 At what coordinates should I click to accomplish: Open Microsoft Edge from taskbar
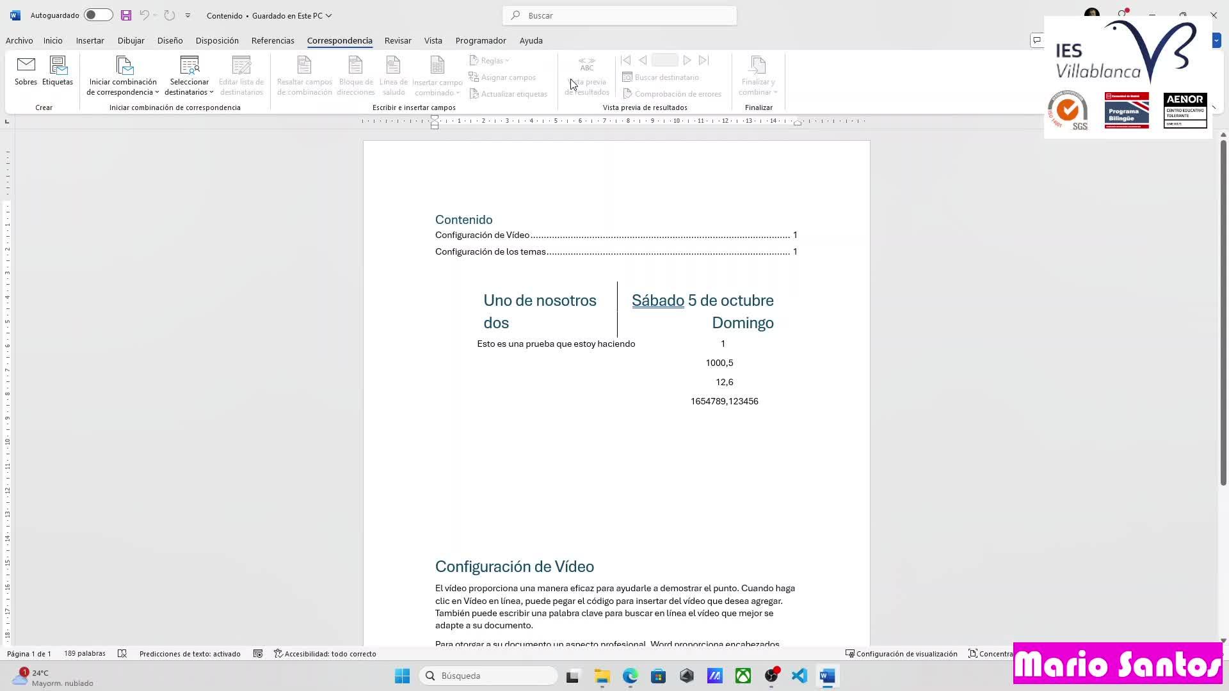tap(630, 676)
